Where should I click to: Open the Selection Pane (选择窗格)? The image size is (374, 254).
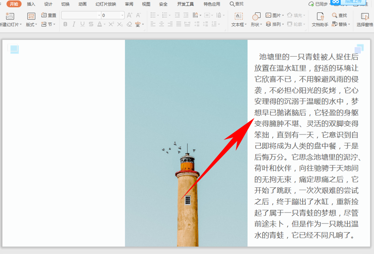tap(365, 19)
